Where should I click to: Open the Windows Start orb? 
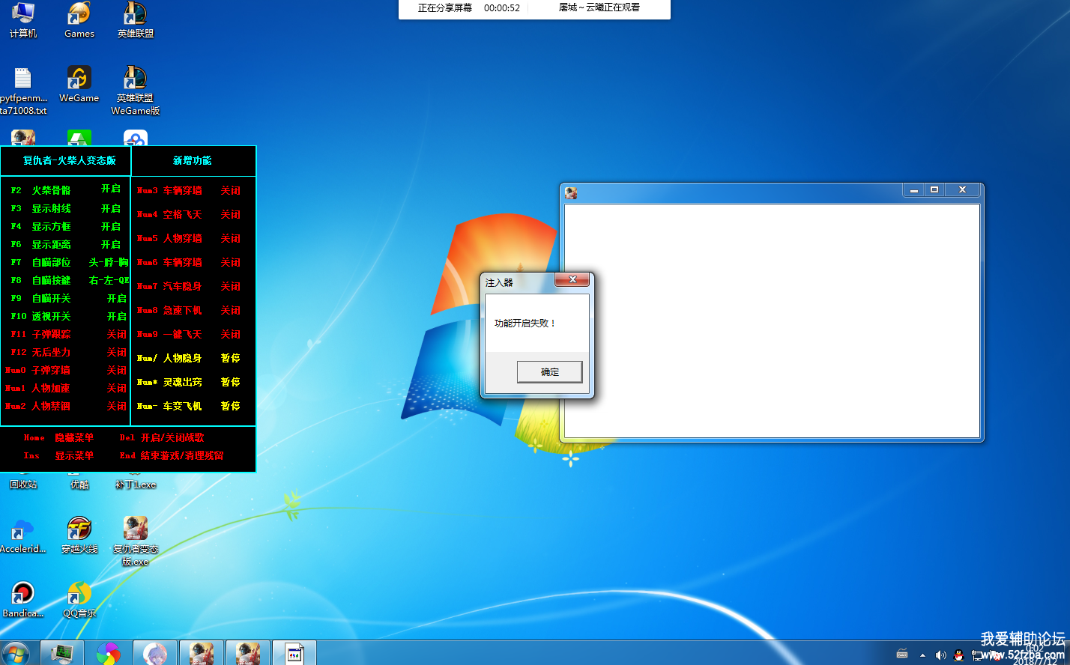[x=16, y=653]
